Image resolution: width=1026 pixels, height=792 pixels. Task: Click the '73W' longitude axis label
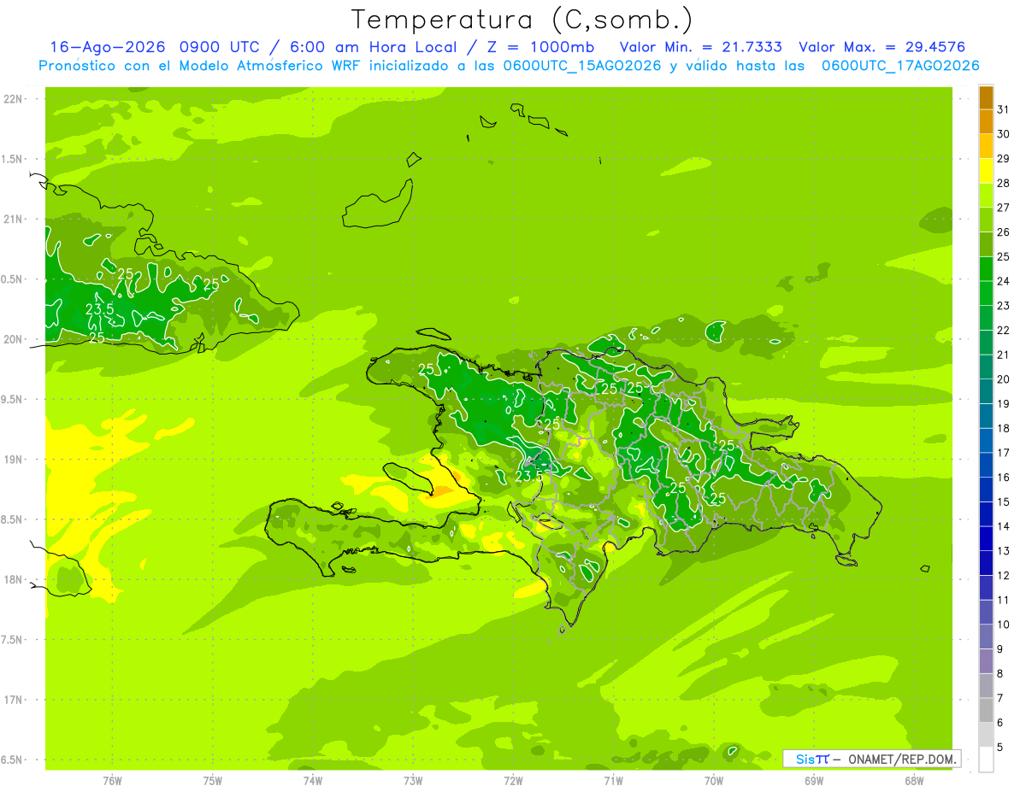(x=413, y=780)
